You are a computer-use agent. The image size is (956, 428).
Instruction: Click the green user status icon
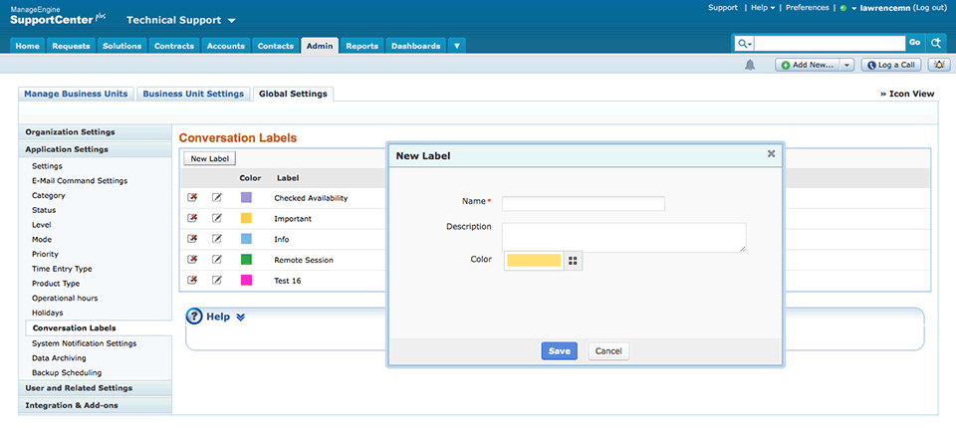point(843,9)
